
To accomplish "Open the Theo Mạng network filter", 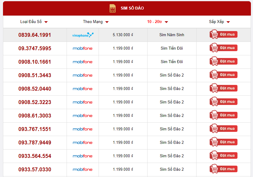I will 96,22.
